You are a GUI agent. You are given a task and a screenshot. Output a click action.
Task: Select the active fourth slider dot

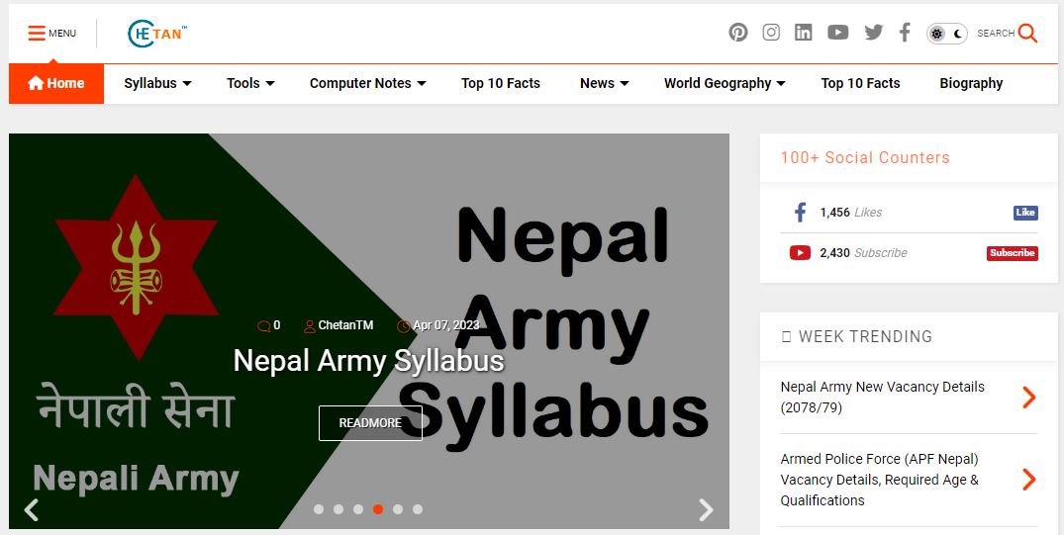(378, 509)
